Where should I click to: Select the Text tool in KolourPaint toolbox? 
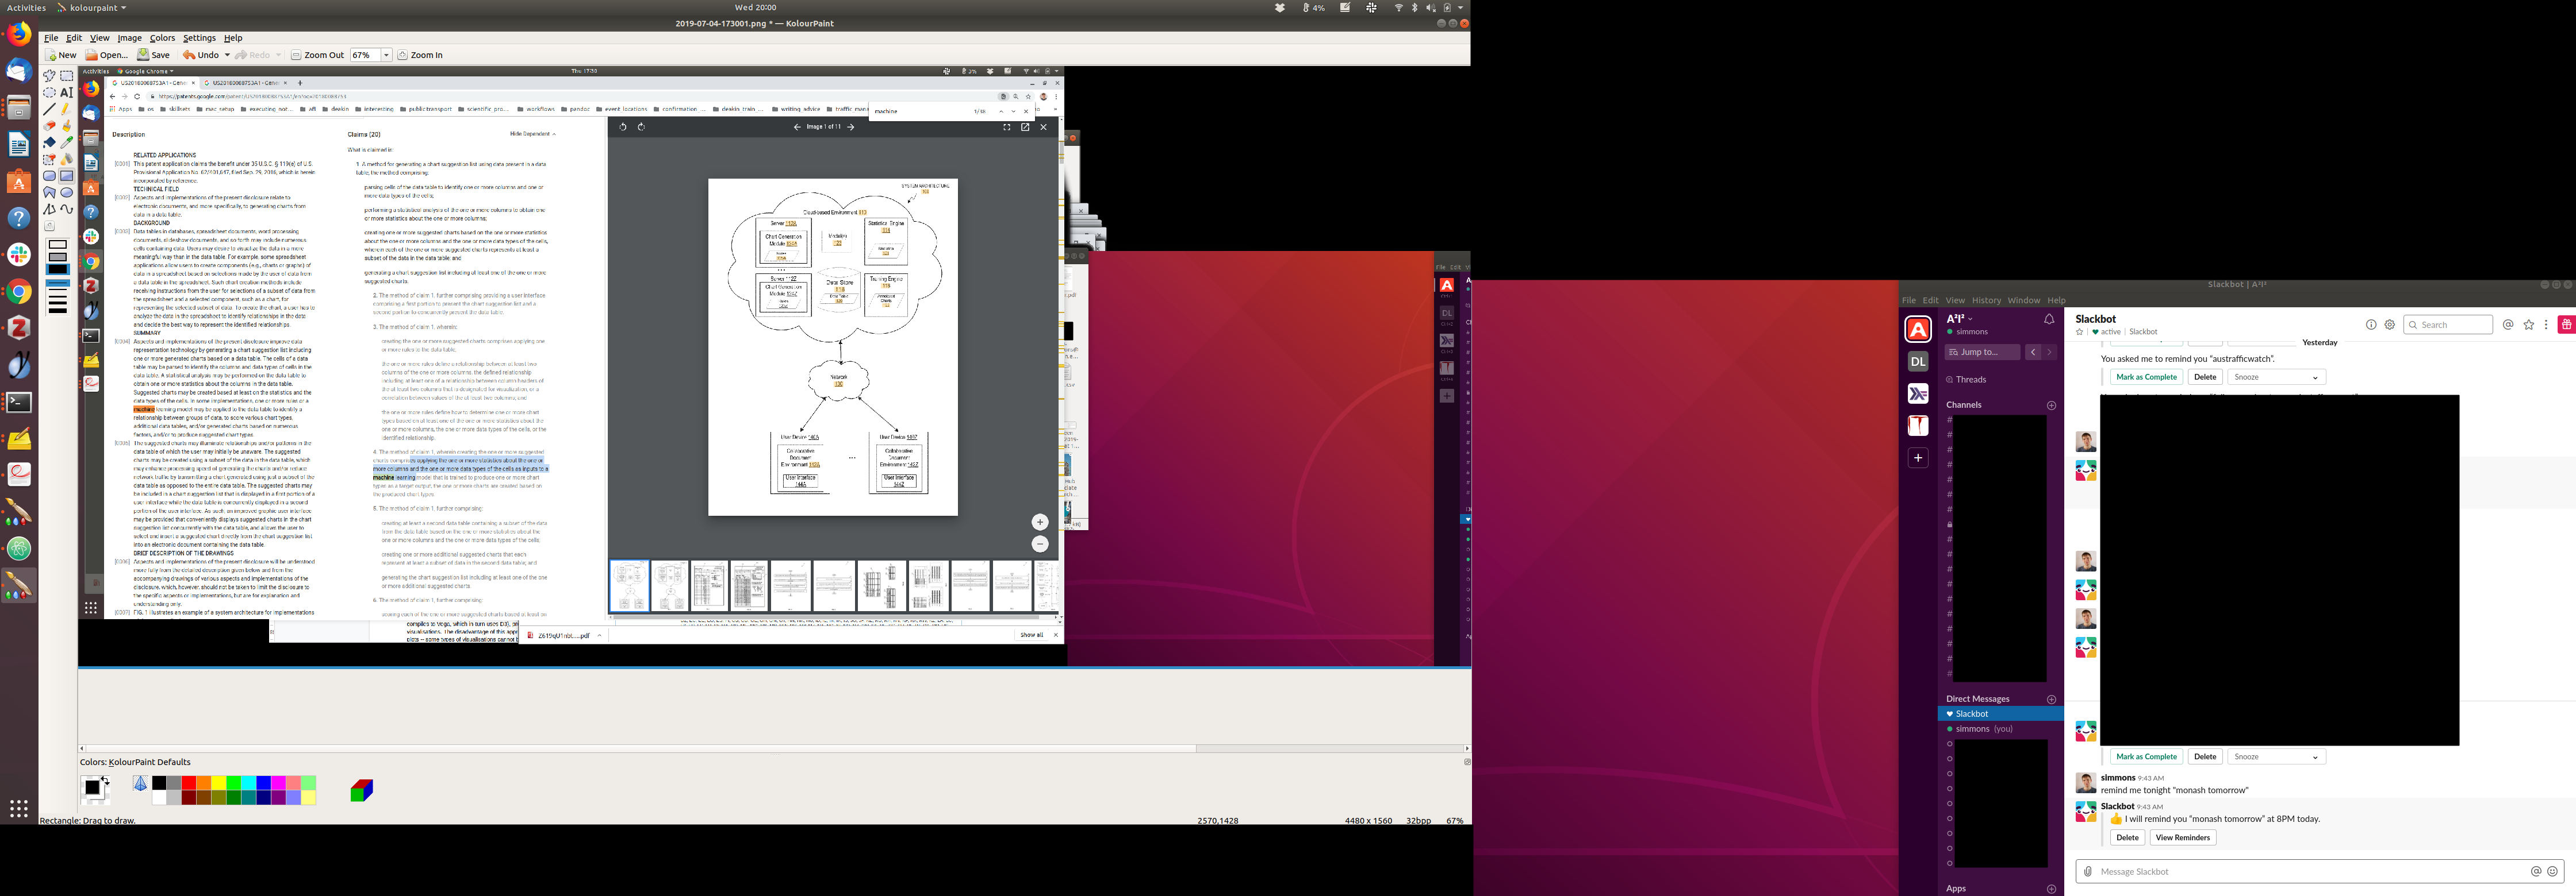click(67, 92)
